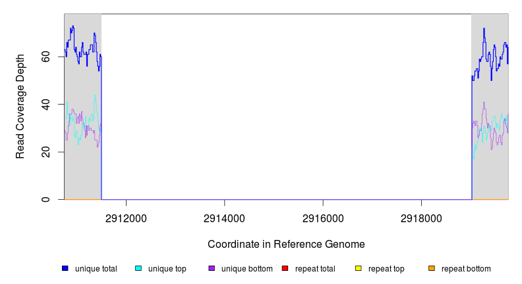Select the yellow repeat top legend swatch
Image resolution: width=522 pixels, height=284 pixels.
click(358, 268)
